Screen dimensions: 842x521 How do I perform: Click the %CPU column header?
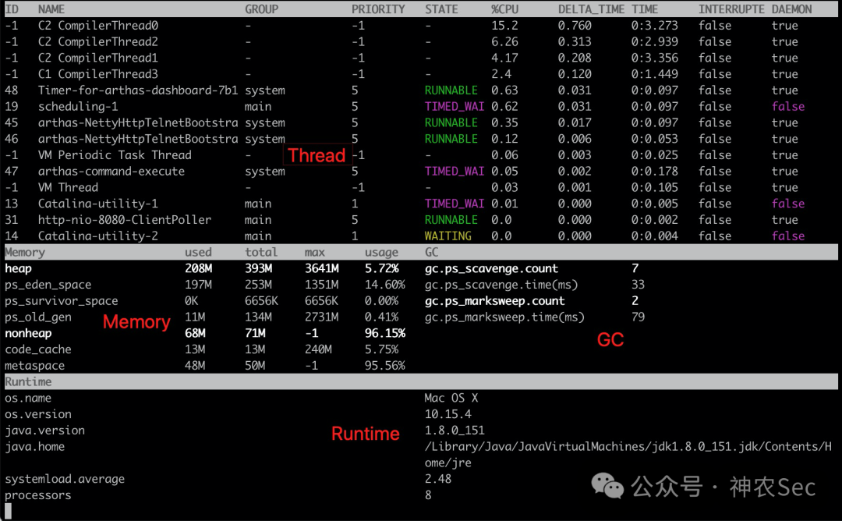504,9
